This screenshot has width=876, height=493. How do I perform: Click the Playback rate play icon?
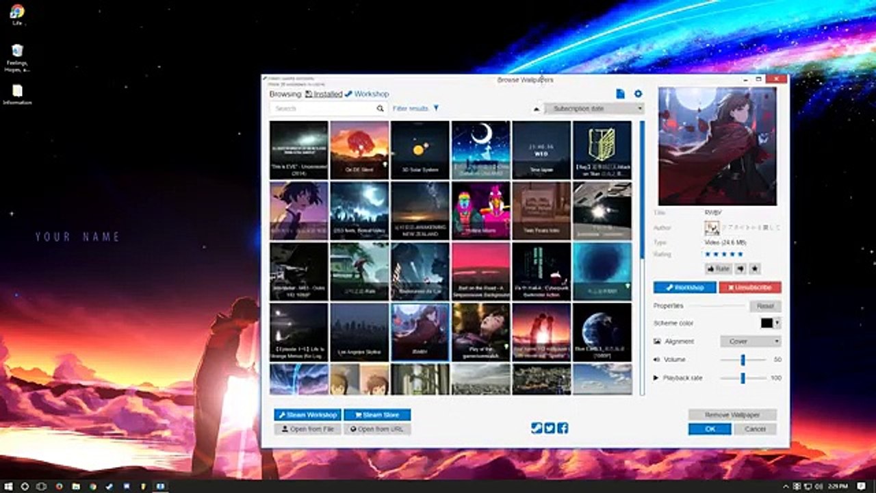pyautogui.click(x=656, y=378)
